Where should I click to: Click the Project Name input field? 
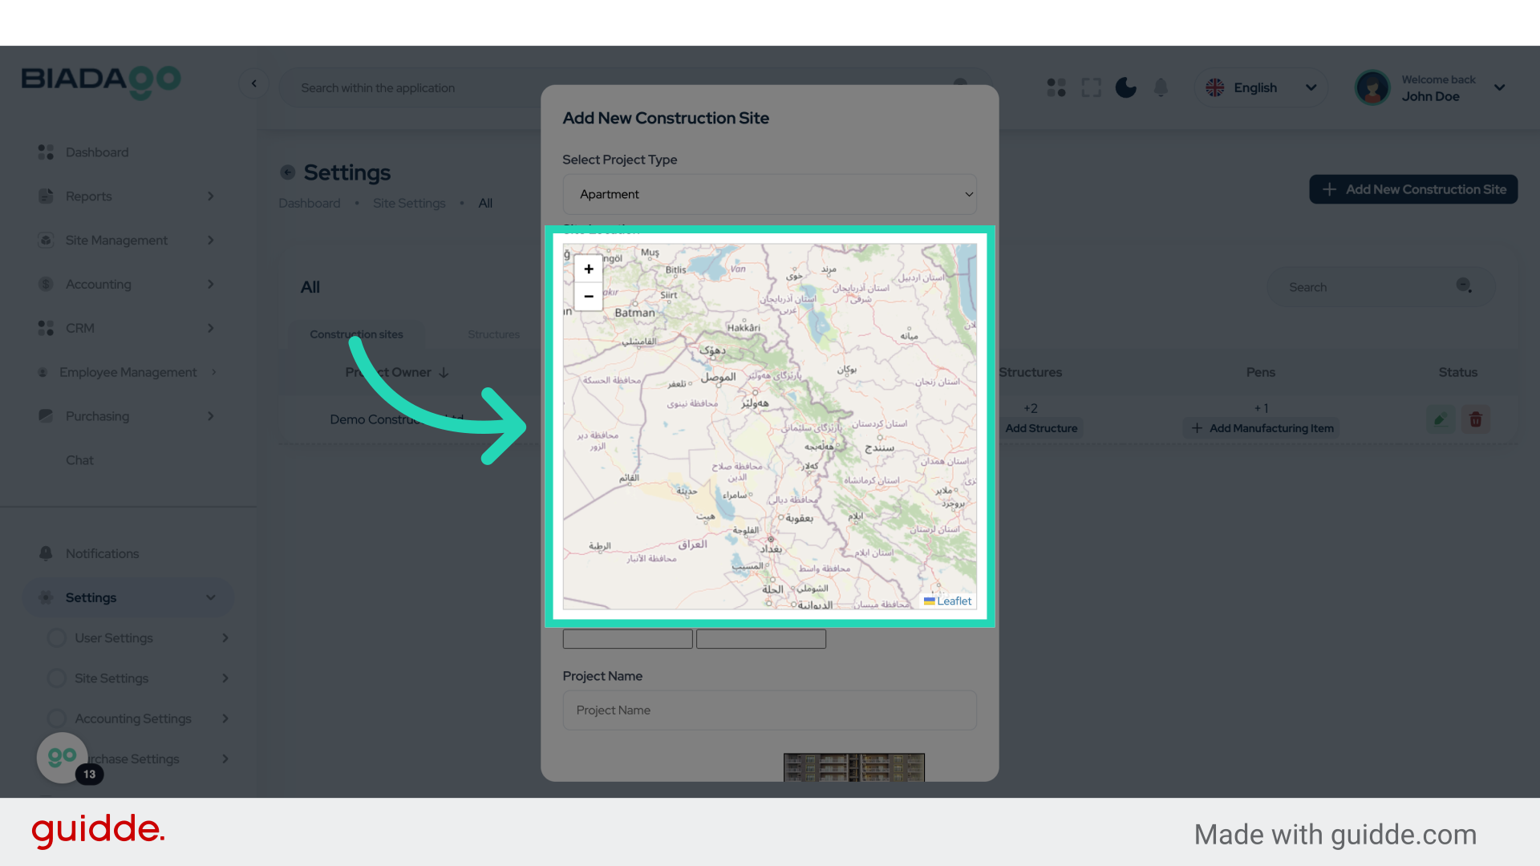pyautogui.click(x=768, y=710)
